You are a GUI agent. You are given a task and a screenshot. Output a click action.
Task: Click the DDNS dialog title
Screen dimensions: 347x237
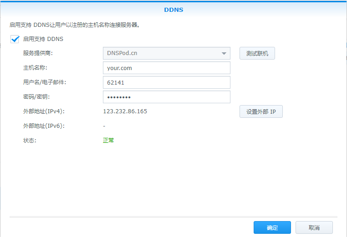[x=173, y=9]
